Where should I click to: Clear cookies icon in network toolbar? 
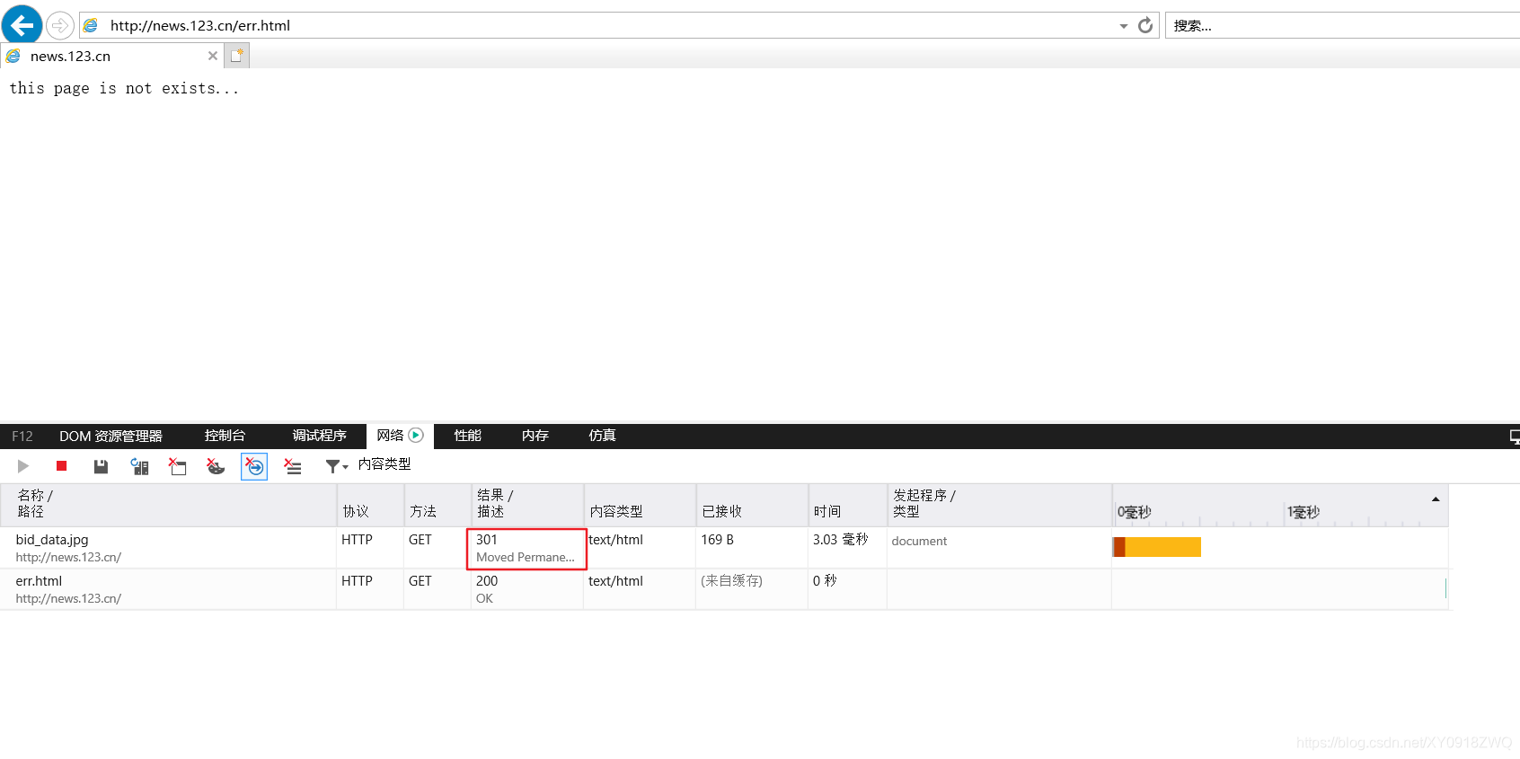point(216,466)
